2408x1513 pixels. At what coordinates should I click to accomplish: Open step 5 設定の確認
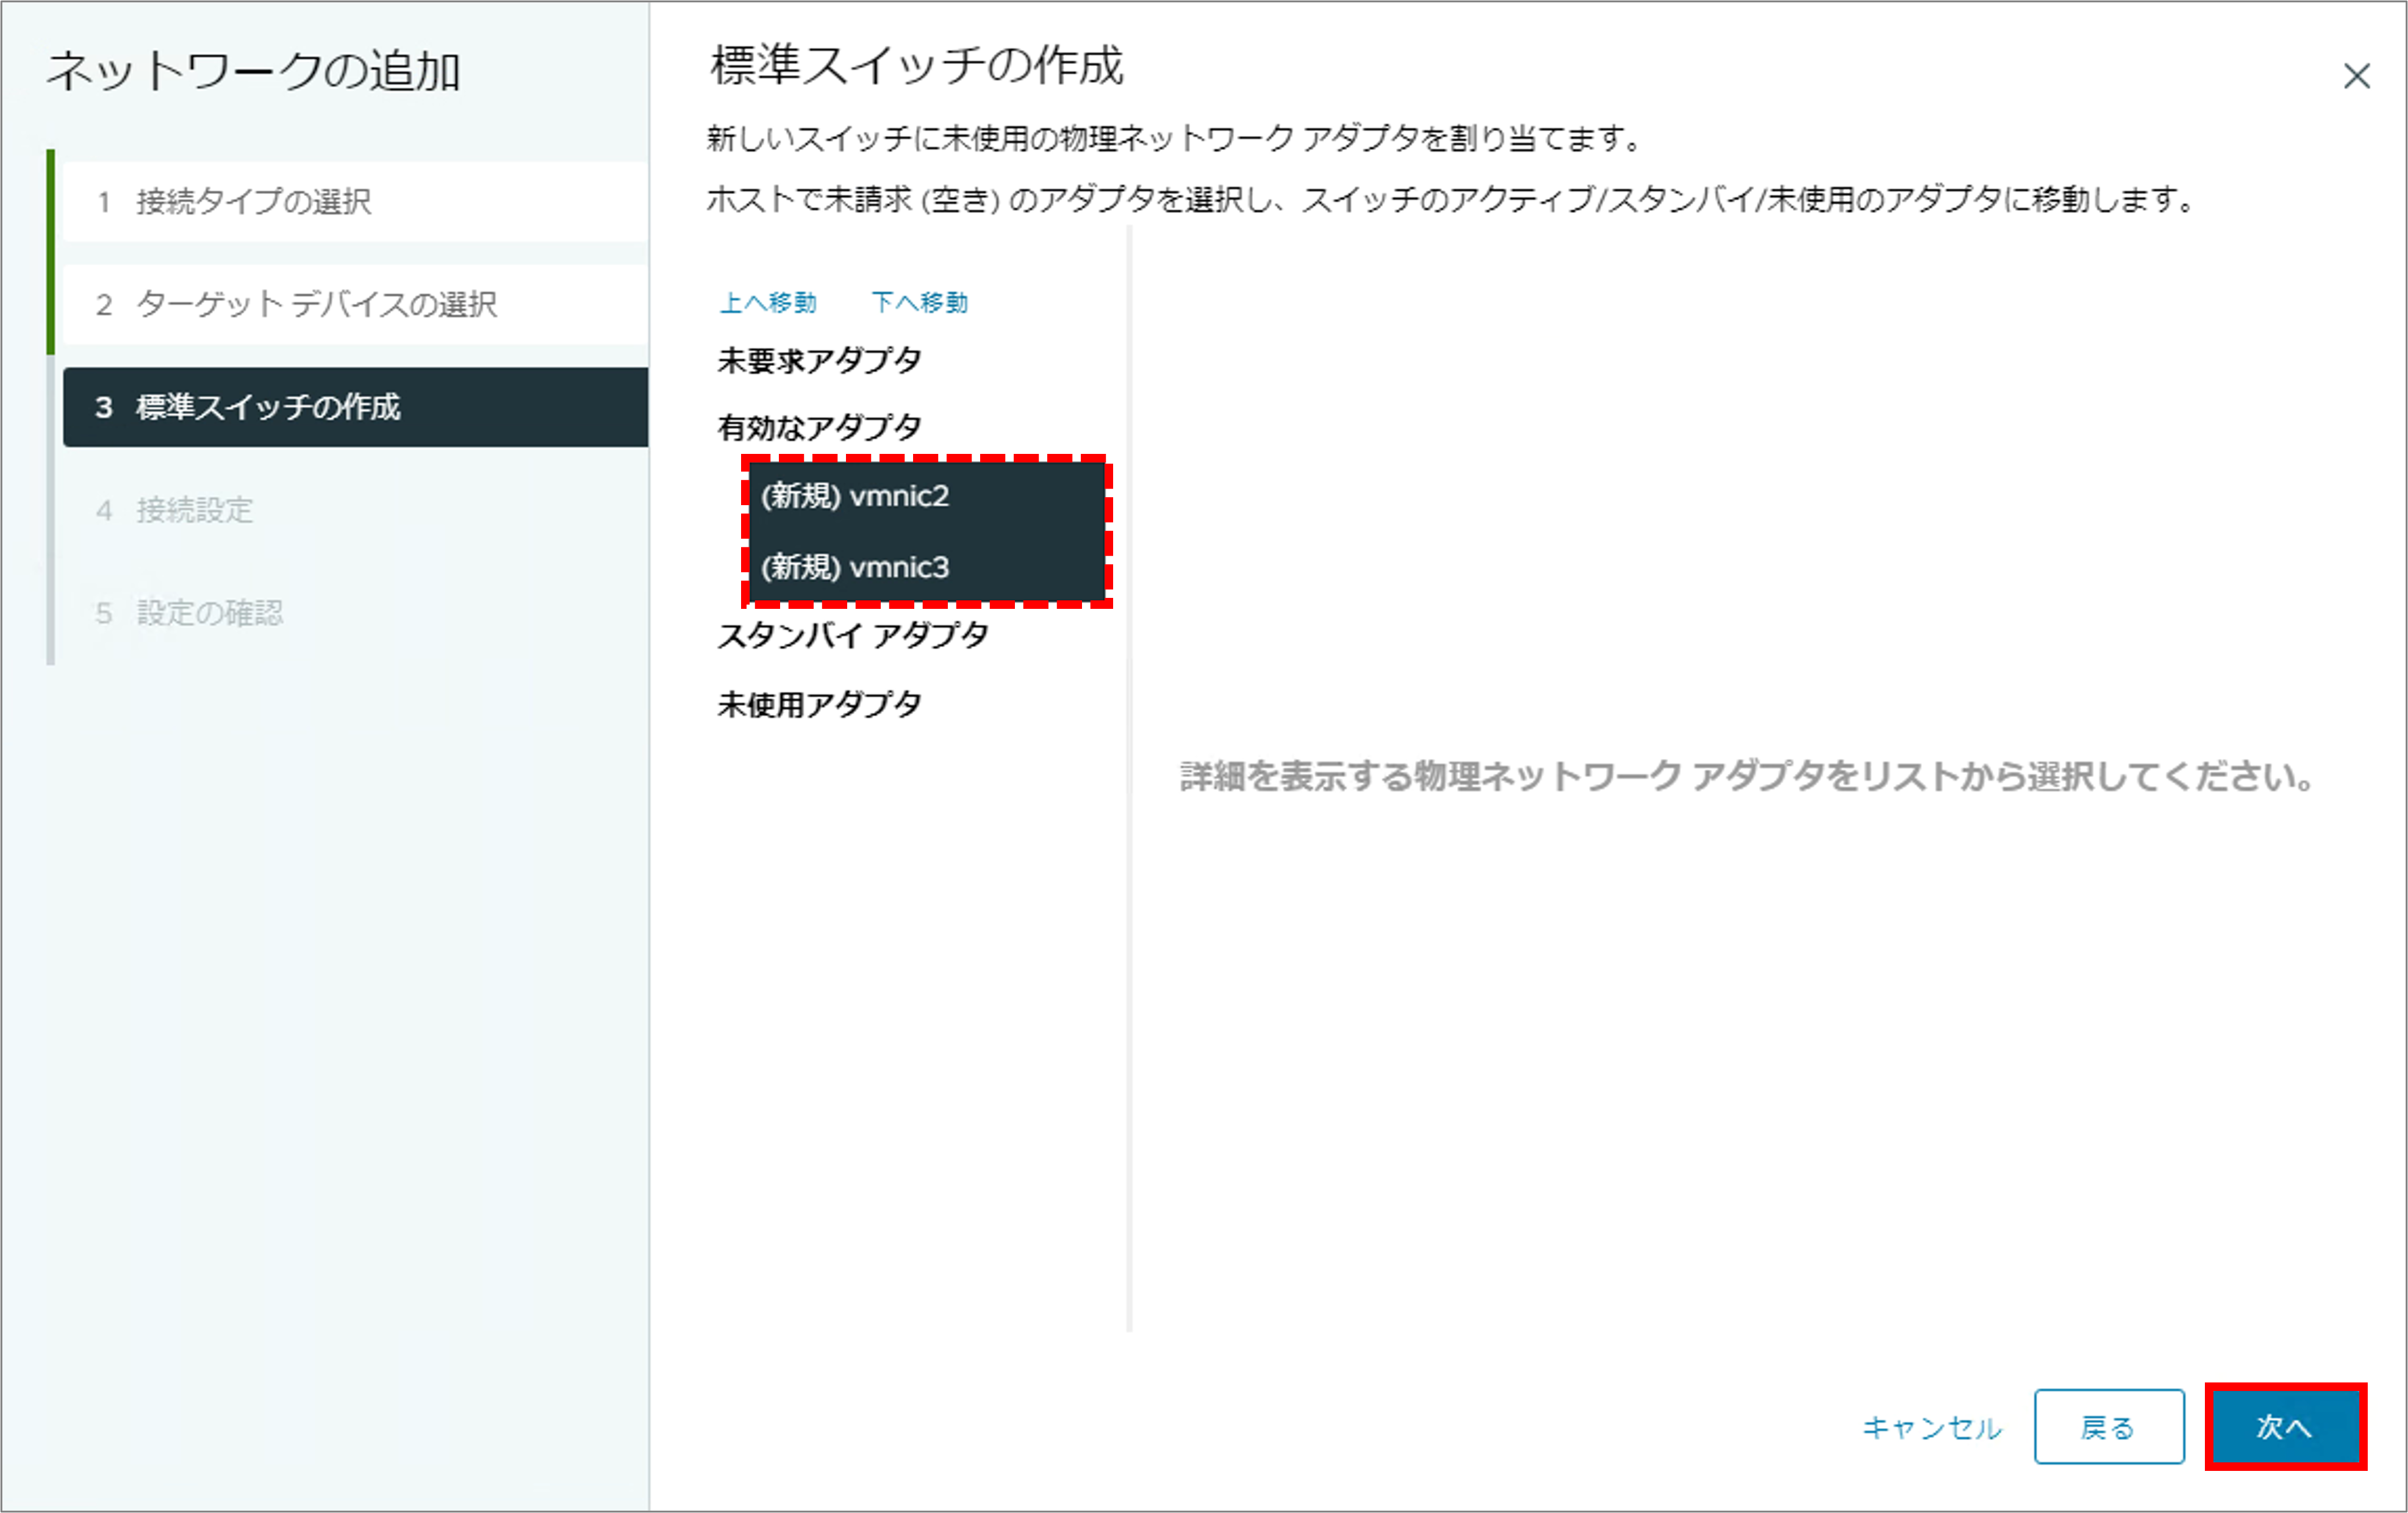[x=209, y=613]
